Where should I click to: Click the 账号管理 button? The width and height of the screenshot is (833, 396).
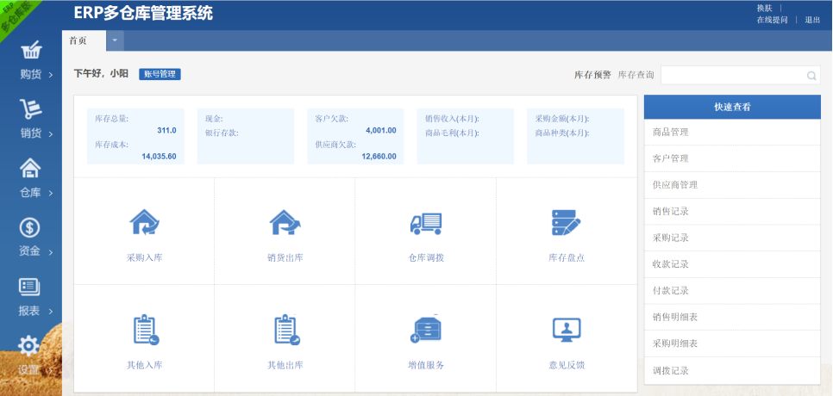pyautogui.click(x=160, y=74)
